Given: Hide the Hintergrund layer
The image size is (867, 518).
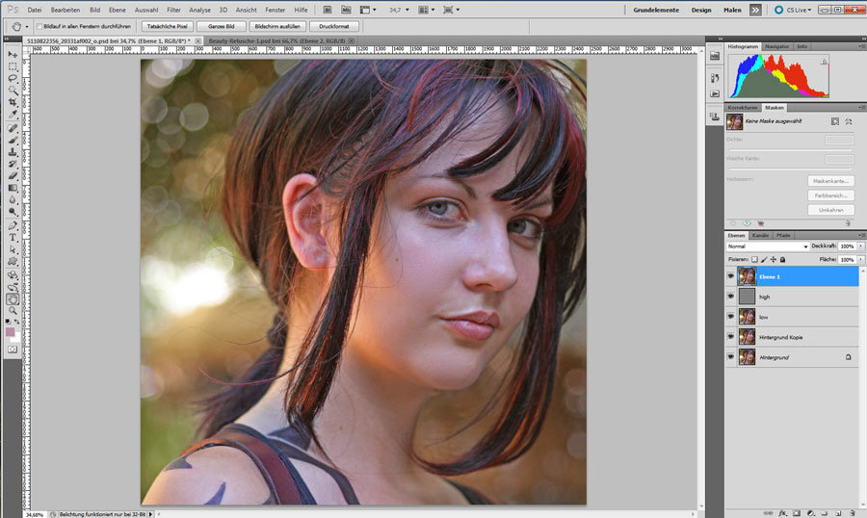Looking at the screenshot, I should 731,357.
